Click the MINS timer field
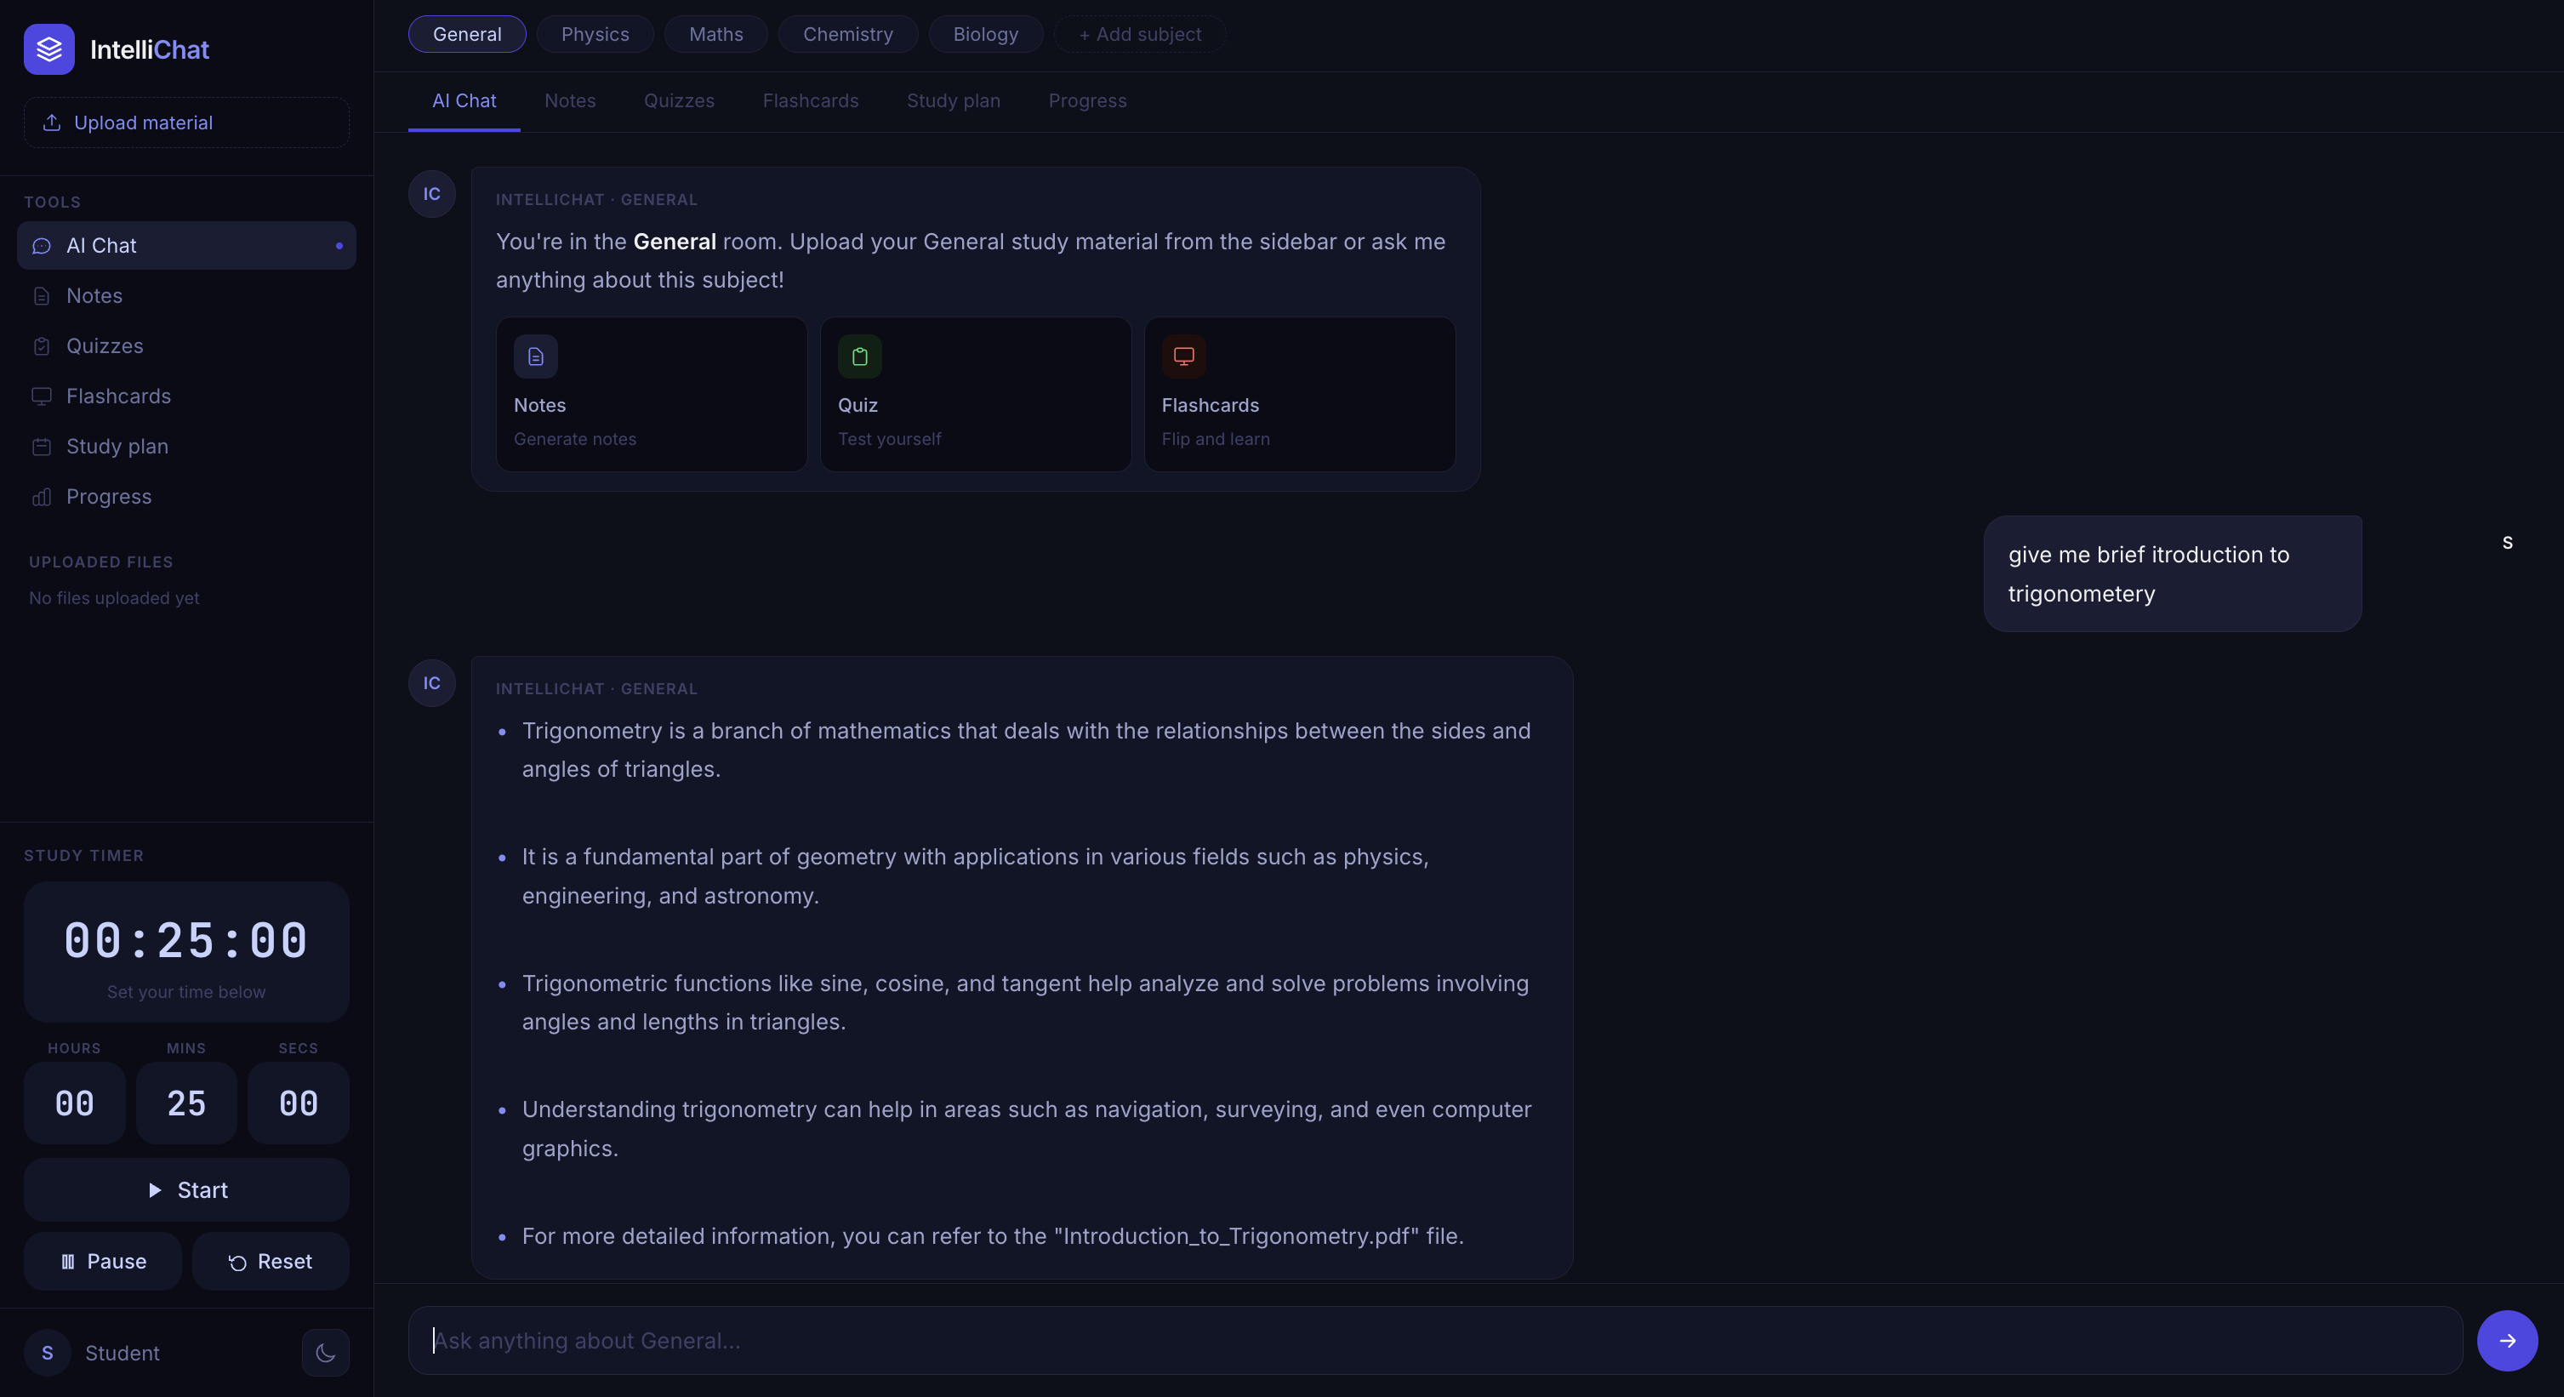 (x=186, y=1103)
